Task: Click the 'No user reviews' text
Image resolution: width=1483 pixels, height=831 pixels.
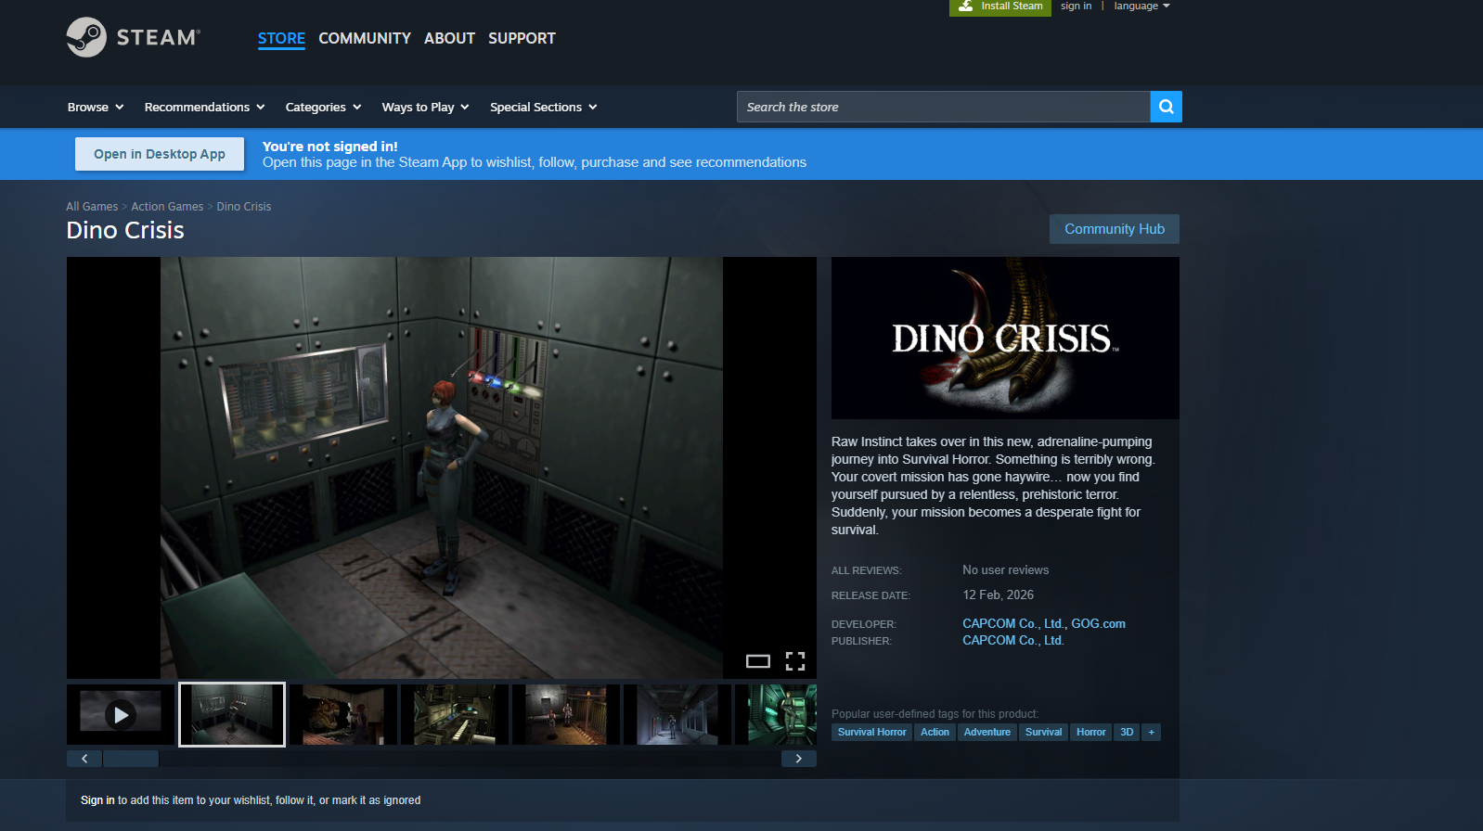Action: pyautogui.click(x=1005, y=570)
